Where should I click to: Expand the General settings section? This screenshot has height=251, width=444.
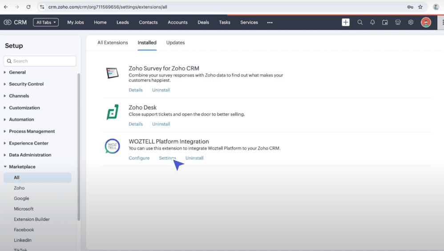[17, 72]
